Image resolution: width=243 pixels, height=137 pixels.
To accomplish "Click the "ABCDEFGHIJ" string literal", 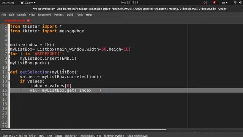I will (x=47, y=54).
